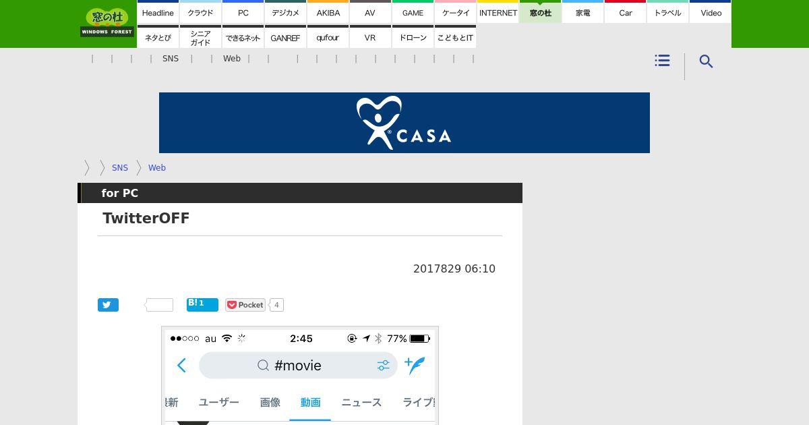Open シニアガイド site tab
Image resolution: width=809 pixels, height=425 pixels.
tap(200, 37)
